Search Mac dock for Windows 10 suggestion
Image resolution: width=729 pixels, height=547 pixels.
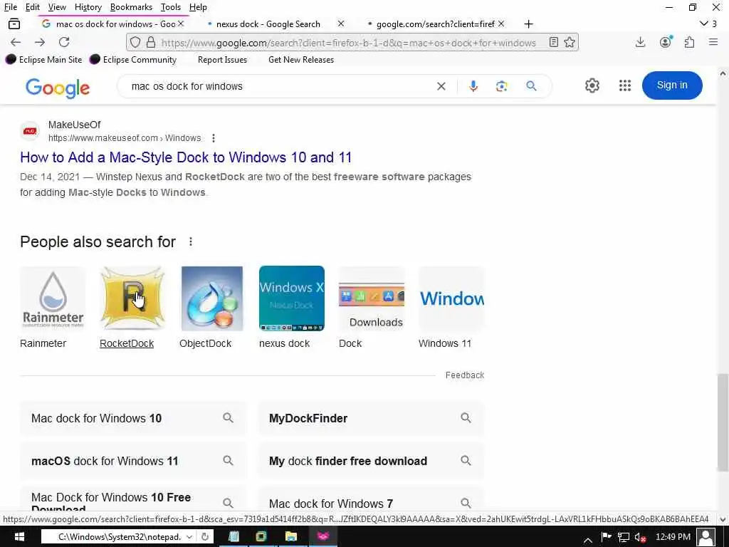(133, 418)
